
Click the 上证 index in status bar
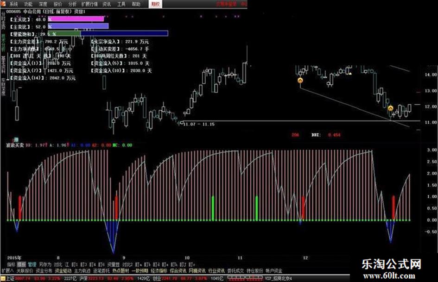point(10,279)
